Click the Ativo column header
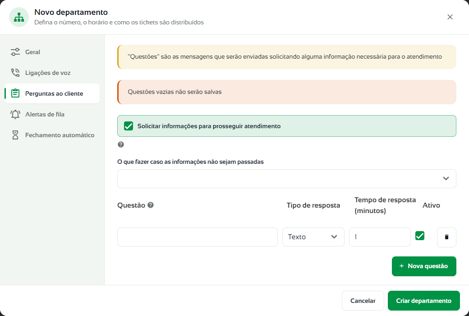Viewport: 469px width, 316px height. [431, 205]
